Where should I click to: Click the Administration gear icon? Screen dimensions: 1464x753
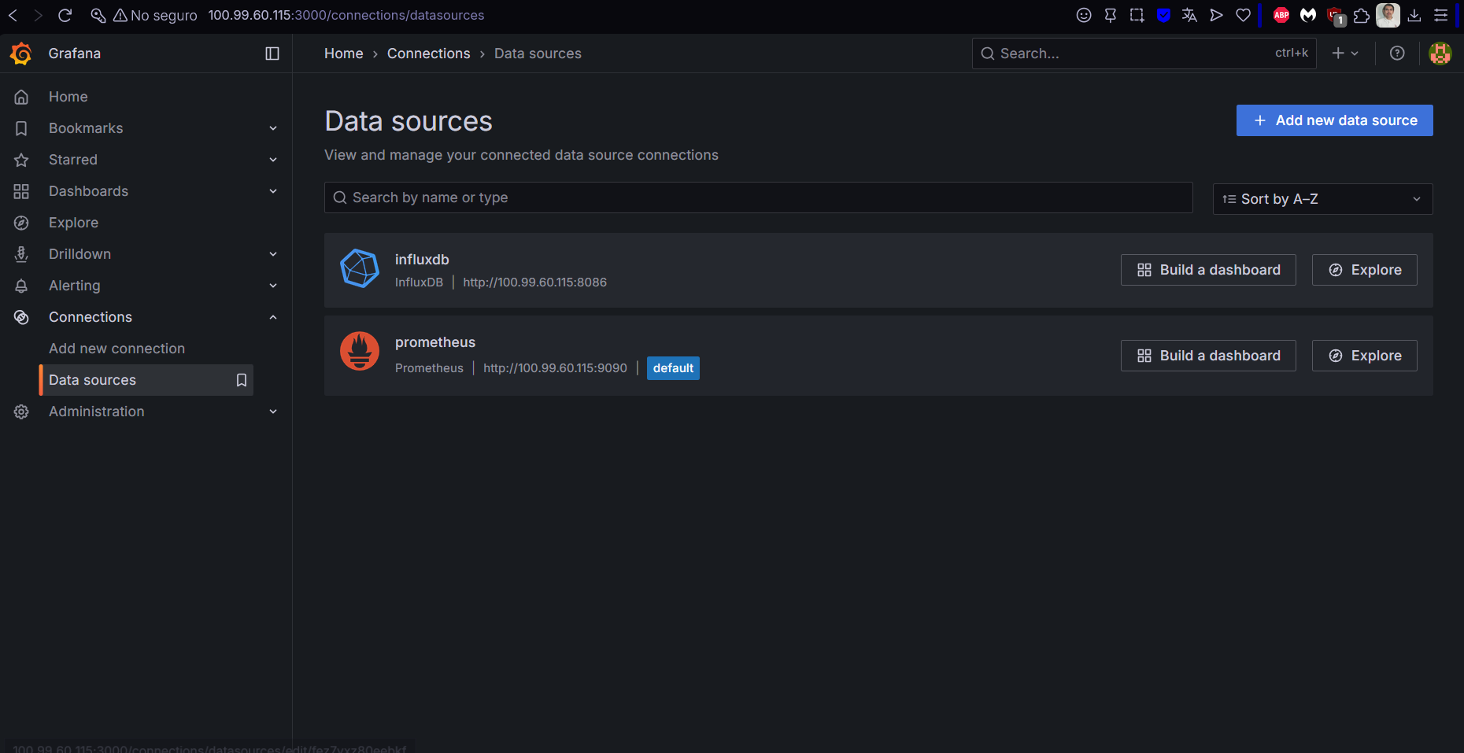coord(21,412)
